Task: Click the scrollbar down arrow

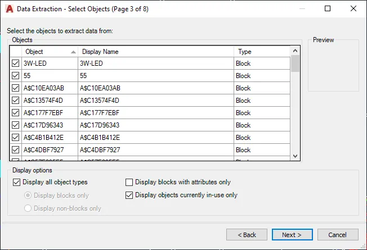Action: (295, 156)
